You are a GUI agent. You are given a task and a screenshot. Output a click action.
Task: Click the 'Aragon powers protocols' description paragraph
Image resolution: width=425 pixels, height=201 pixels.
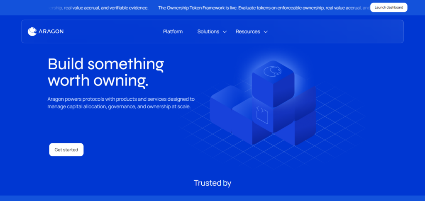pyautogui.click(x=121, y=103)
